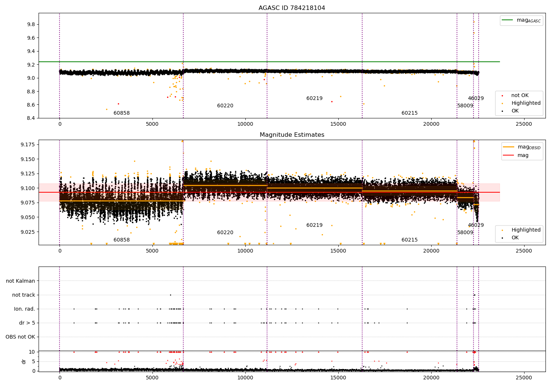Click the 10000 x-axis tick under Magnitude Estimates
The image size is (551, 386).
point(245,251)
